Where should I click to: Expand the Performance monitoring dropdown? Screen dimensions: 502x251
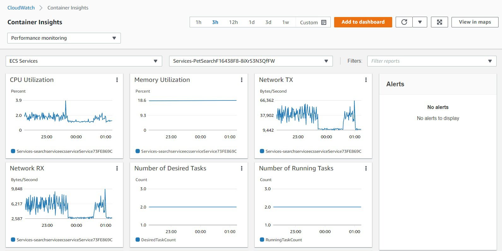click(64, 38)
